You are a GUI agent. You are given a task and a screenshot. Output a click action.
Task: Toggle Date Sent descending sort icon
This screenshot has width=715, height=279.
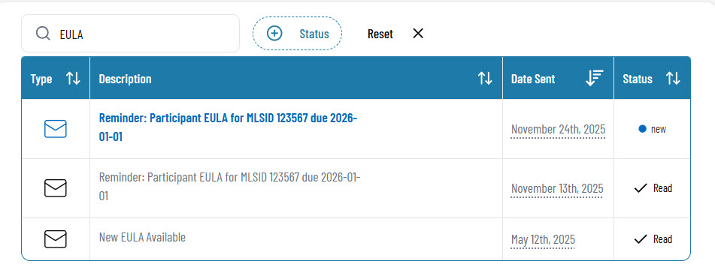(595, 78)
